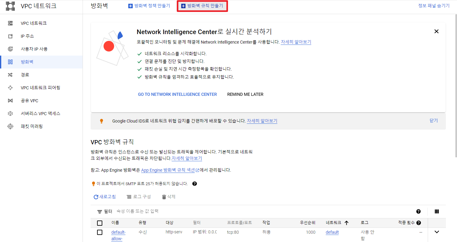
Task: Click the 유형 column header
Action: 142,223
